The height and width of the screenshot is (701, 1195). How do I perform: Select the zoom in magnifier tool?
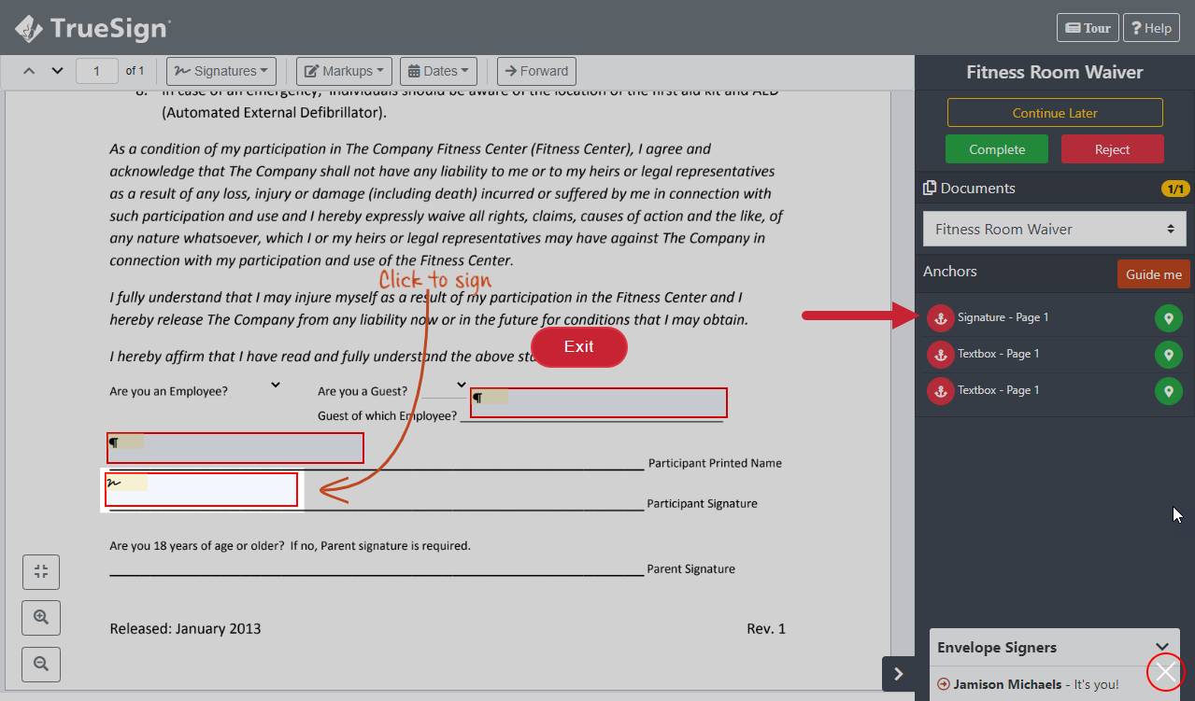click(40, 617)
